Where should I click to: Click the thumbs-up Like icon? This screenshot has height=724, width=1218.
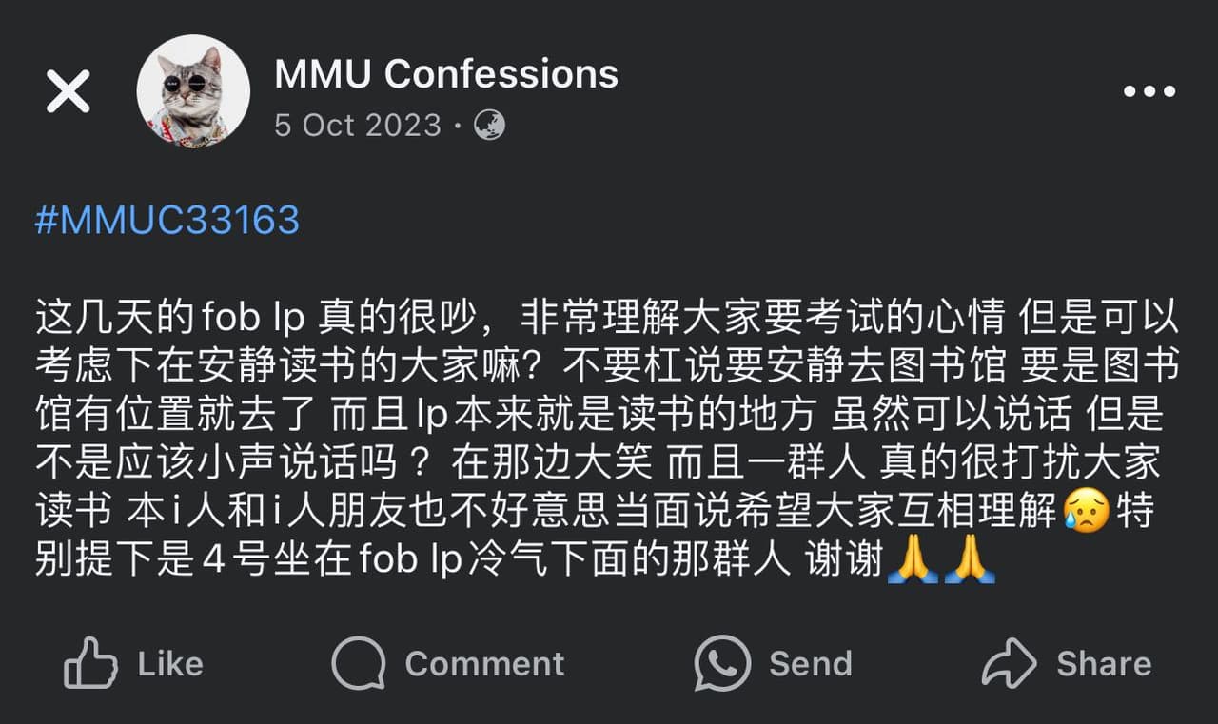(90, 664)
